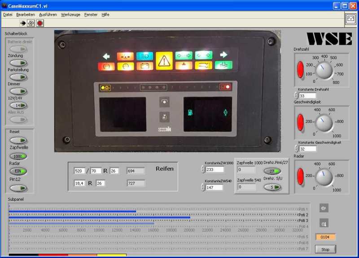Image resolution: width=359 pixels, height=258 pixels.
Task: Click the WSE logo
Action: pyautogui.click(x=329, y=39)
